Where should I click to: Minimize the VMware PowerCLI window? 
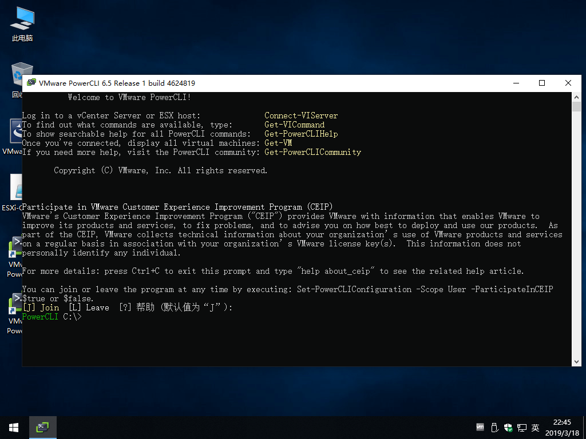click(x=516, y=83)
